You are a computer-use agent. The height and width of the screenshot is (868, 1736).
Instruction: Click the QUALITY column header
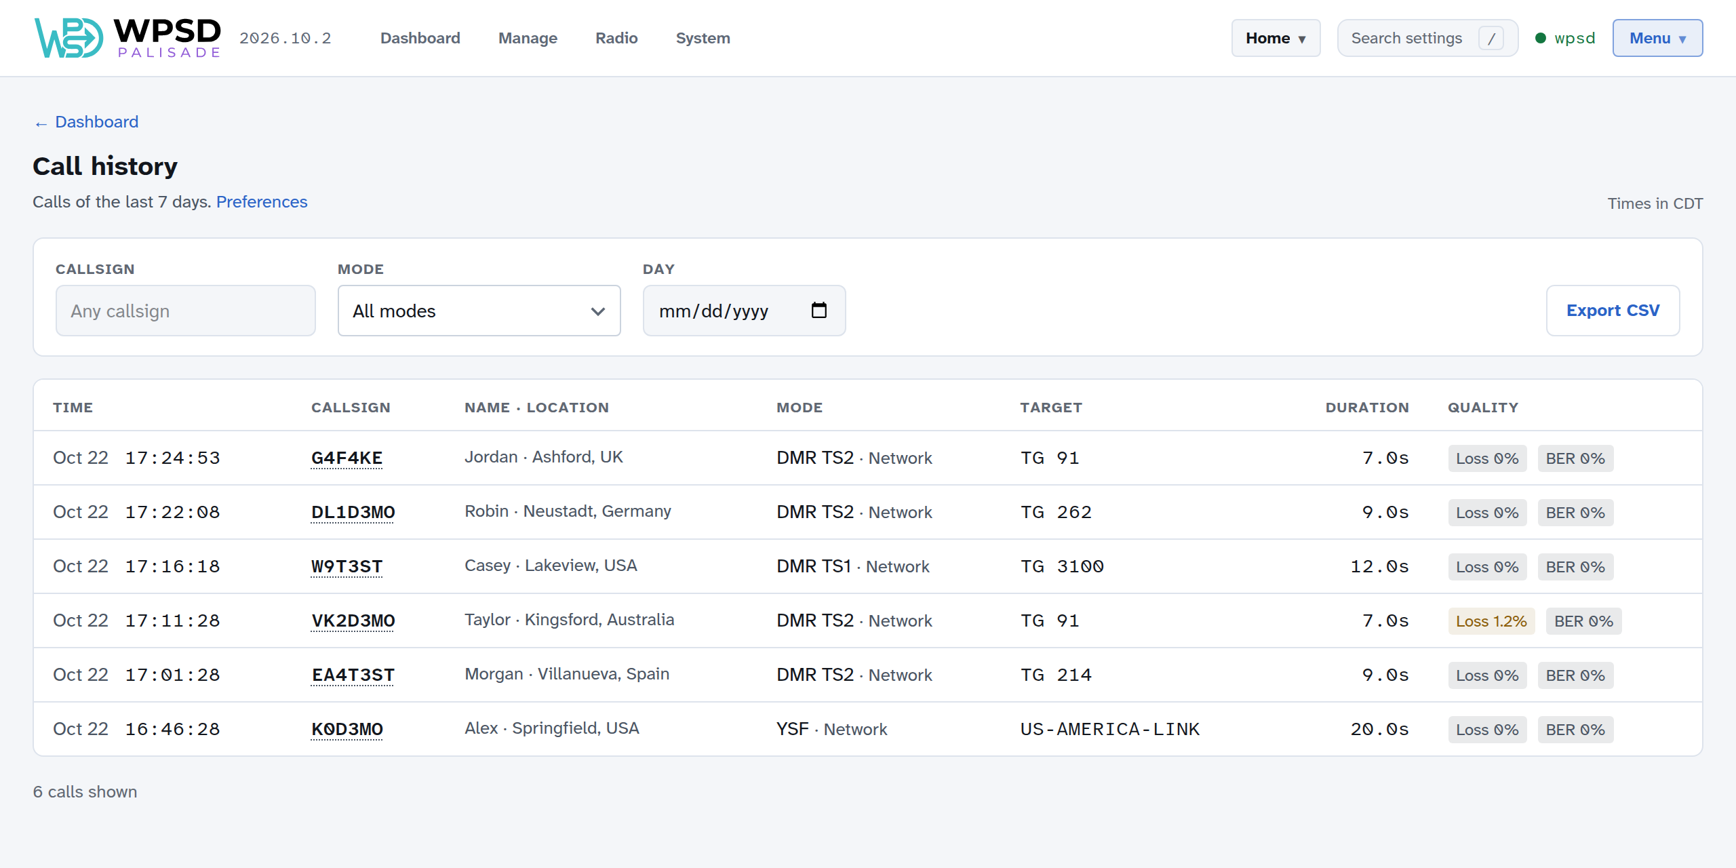pyautogui.click(x=1483, y=408)
